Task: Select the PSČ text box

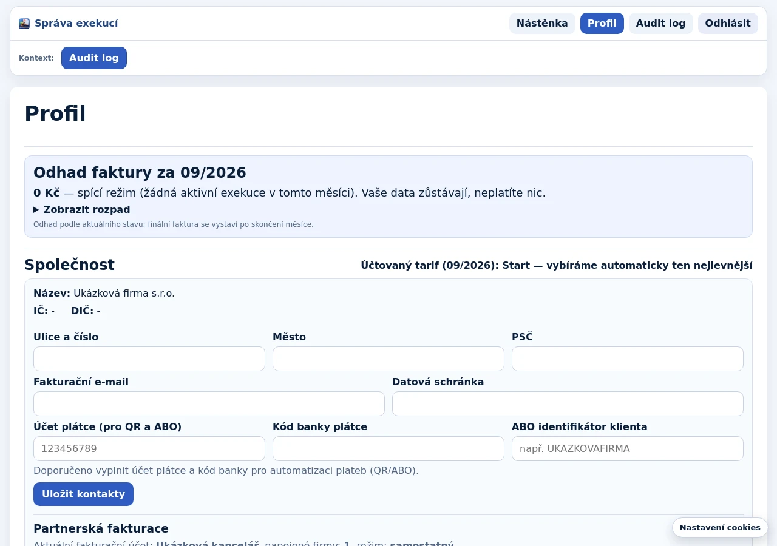Action: (x=628, y=359)
